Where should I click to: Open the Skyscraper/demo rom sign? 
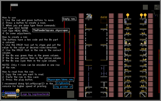pyautogui.click(x=61, y=79)
